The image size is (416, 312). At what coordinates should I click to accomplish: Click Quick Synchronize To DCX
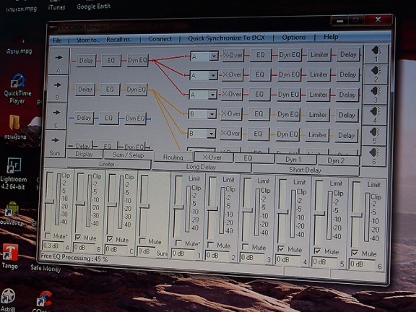pos(226,38)
